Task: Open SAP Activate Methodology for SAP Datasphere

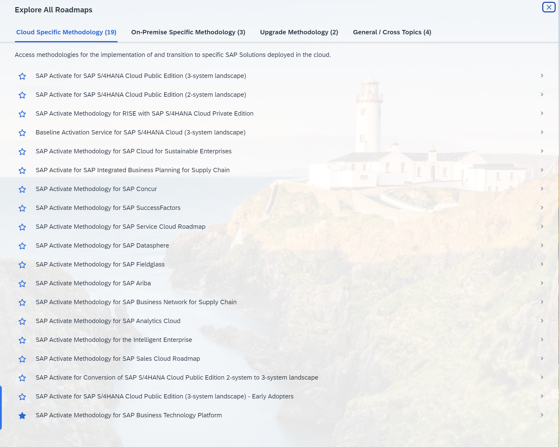Action: (102, 245)
